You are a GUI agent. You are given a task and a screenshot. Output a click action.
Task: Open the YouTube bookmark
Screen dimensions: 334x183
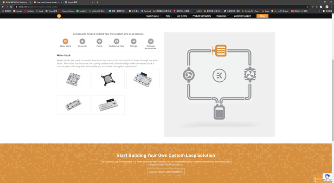(x=29, y=11)
